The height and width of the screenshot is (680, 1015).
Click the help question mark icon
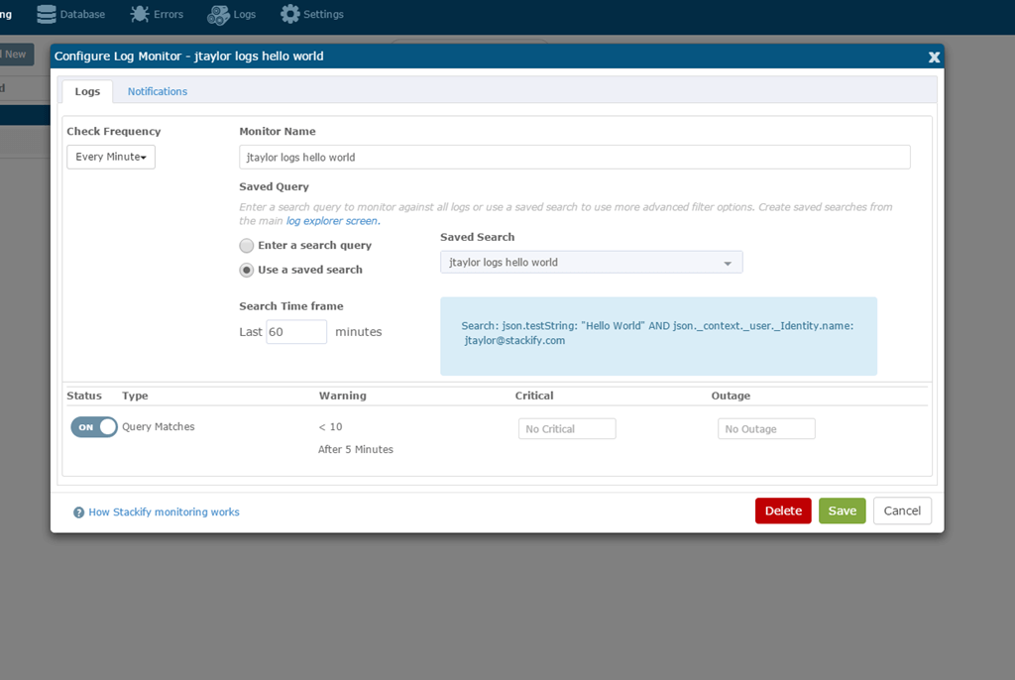coord(78,512)
